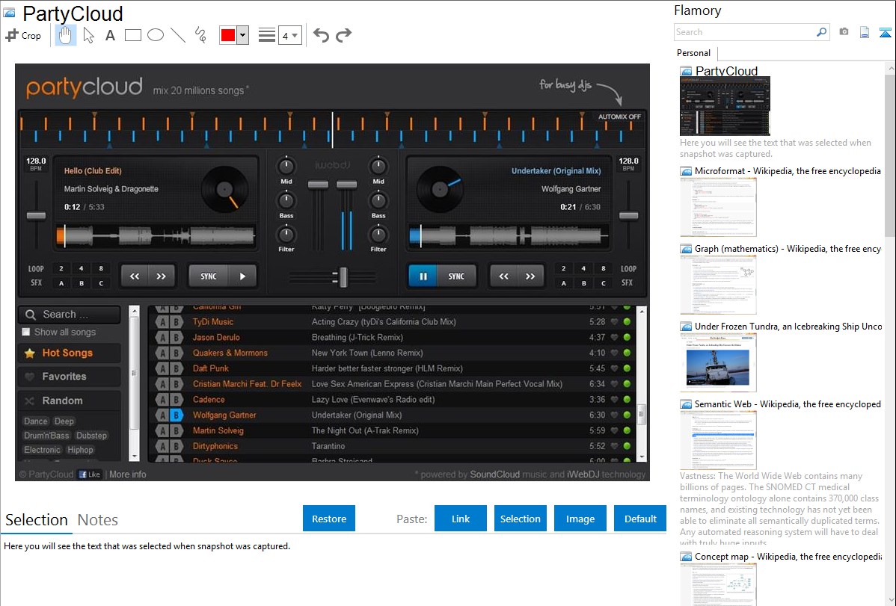This screenshot has height=606, width=896.
Task: Click the Default paste button
Action: 640,519
